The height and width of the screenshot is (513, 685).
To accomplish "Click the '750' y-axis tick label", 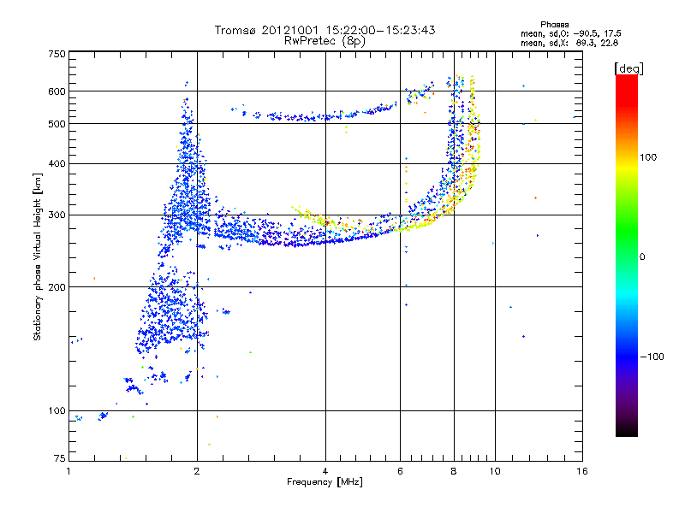I will [x=57, y=54].
